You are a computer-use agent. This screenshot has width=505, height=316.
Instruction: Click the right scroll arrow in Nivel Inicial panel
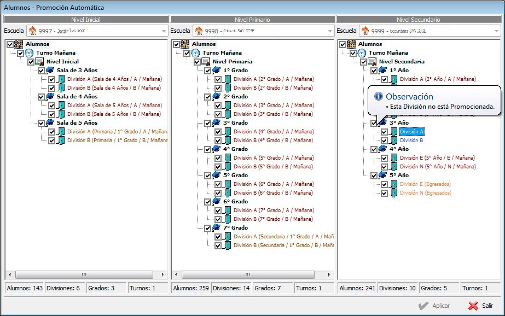pos(162,274)
